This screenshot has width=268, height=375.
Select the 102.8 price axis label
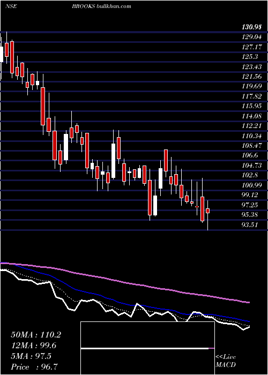tap(250, 175)
